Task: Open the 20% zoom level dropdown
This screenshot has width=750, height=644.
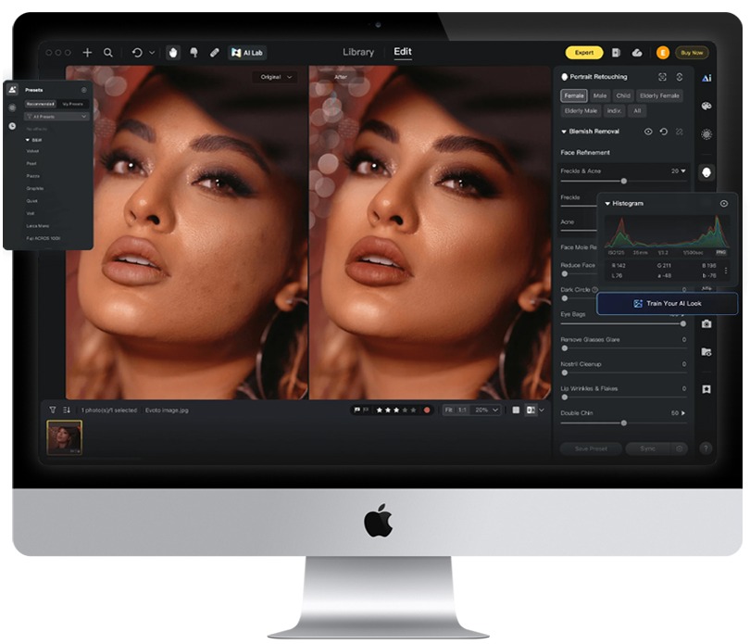Action: coord(486,410)
